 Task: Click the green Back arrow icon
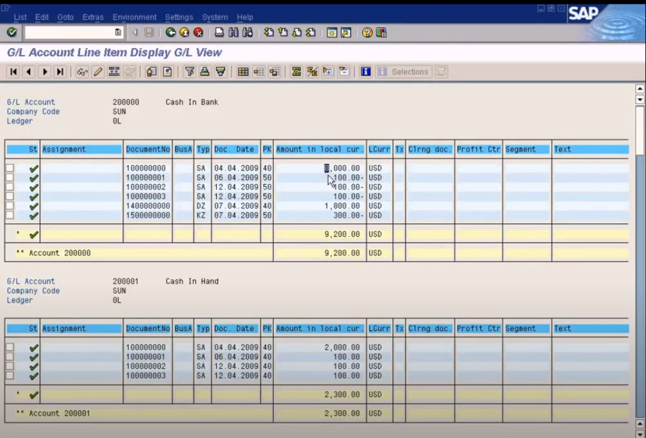coord(170,33)
